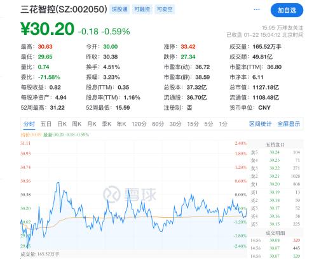
Task: Switch to the 60分 chart tab
Action: click(158, 124)
